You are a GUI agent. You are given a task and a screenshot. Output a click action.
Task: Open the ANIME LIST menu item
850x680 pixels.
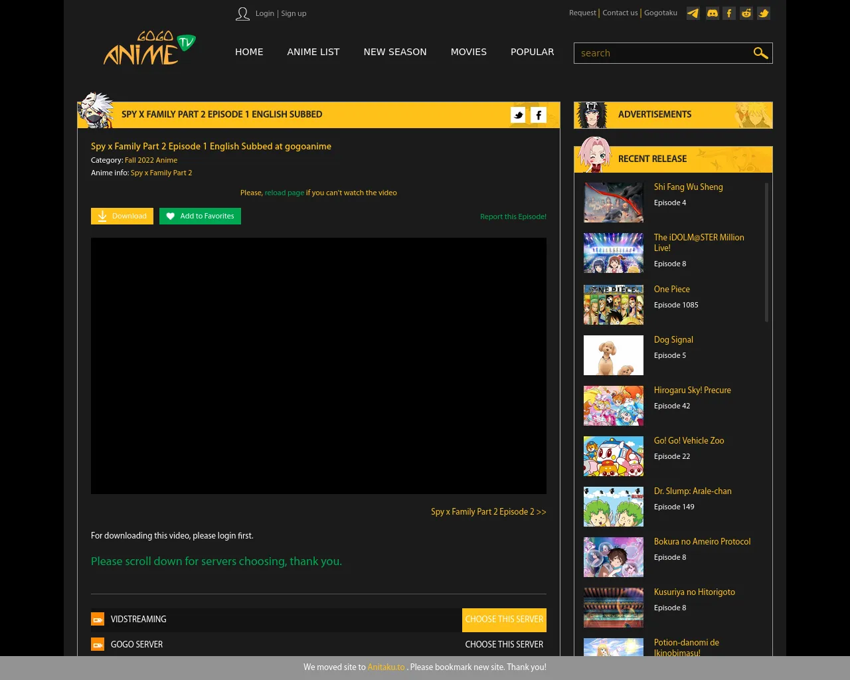pyautogui.click(x=313, y=52)
